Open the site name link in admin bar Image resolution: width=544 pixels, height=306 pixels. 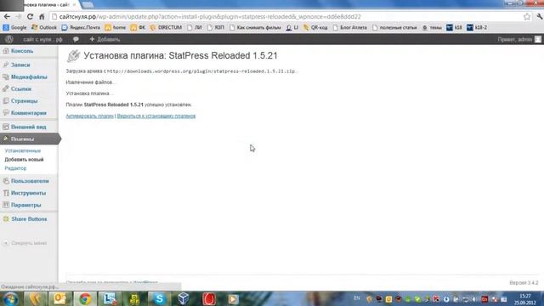pos(42,39)
